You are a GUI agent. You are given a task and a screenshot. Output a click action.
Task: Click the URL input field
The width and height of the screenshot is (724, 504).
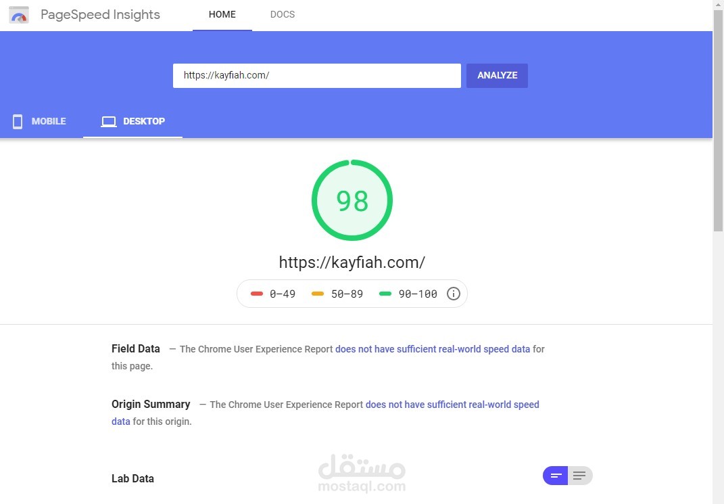point(317,76)
